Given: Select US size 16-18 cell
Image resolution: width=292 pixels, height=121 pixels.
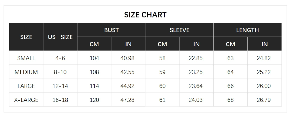Looking at the screenshot, I should click(60, 100).
